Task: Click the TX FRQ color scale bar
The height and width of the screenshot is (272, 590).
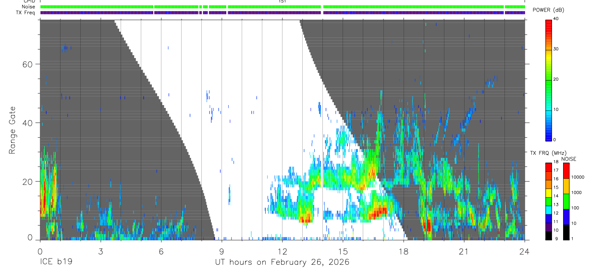Action: [x=549, y=201]
